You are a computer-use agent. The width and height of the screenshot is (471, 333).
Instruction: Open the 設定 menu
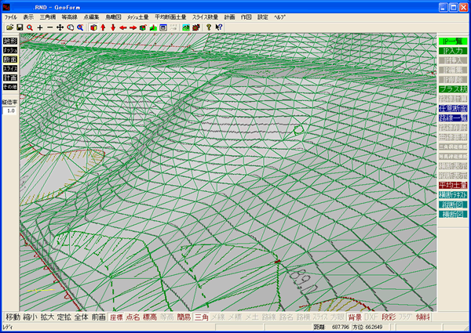click(262, 17)
